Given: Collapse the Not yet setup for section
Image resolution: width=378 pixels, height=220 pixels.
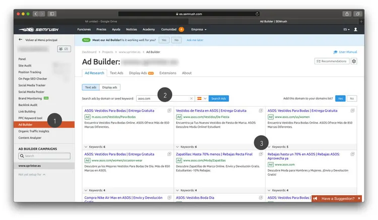Looking at the screenshot, I should click(x=32, y=175).
